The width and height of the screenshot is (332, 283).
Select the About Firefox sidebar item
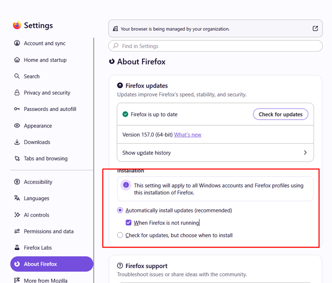coord(52,264)
